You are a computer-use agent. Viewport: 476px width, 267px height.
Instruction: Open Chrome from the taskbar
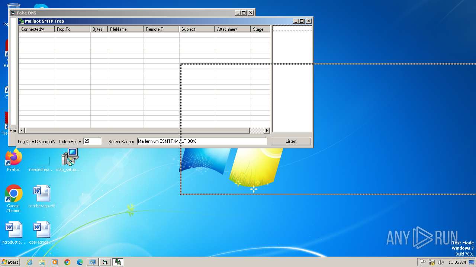[x=67, y=262]
